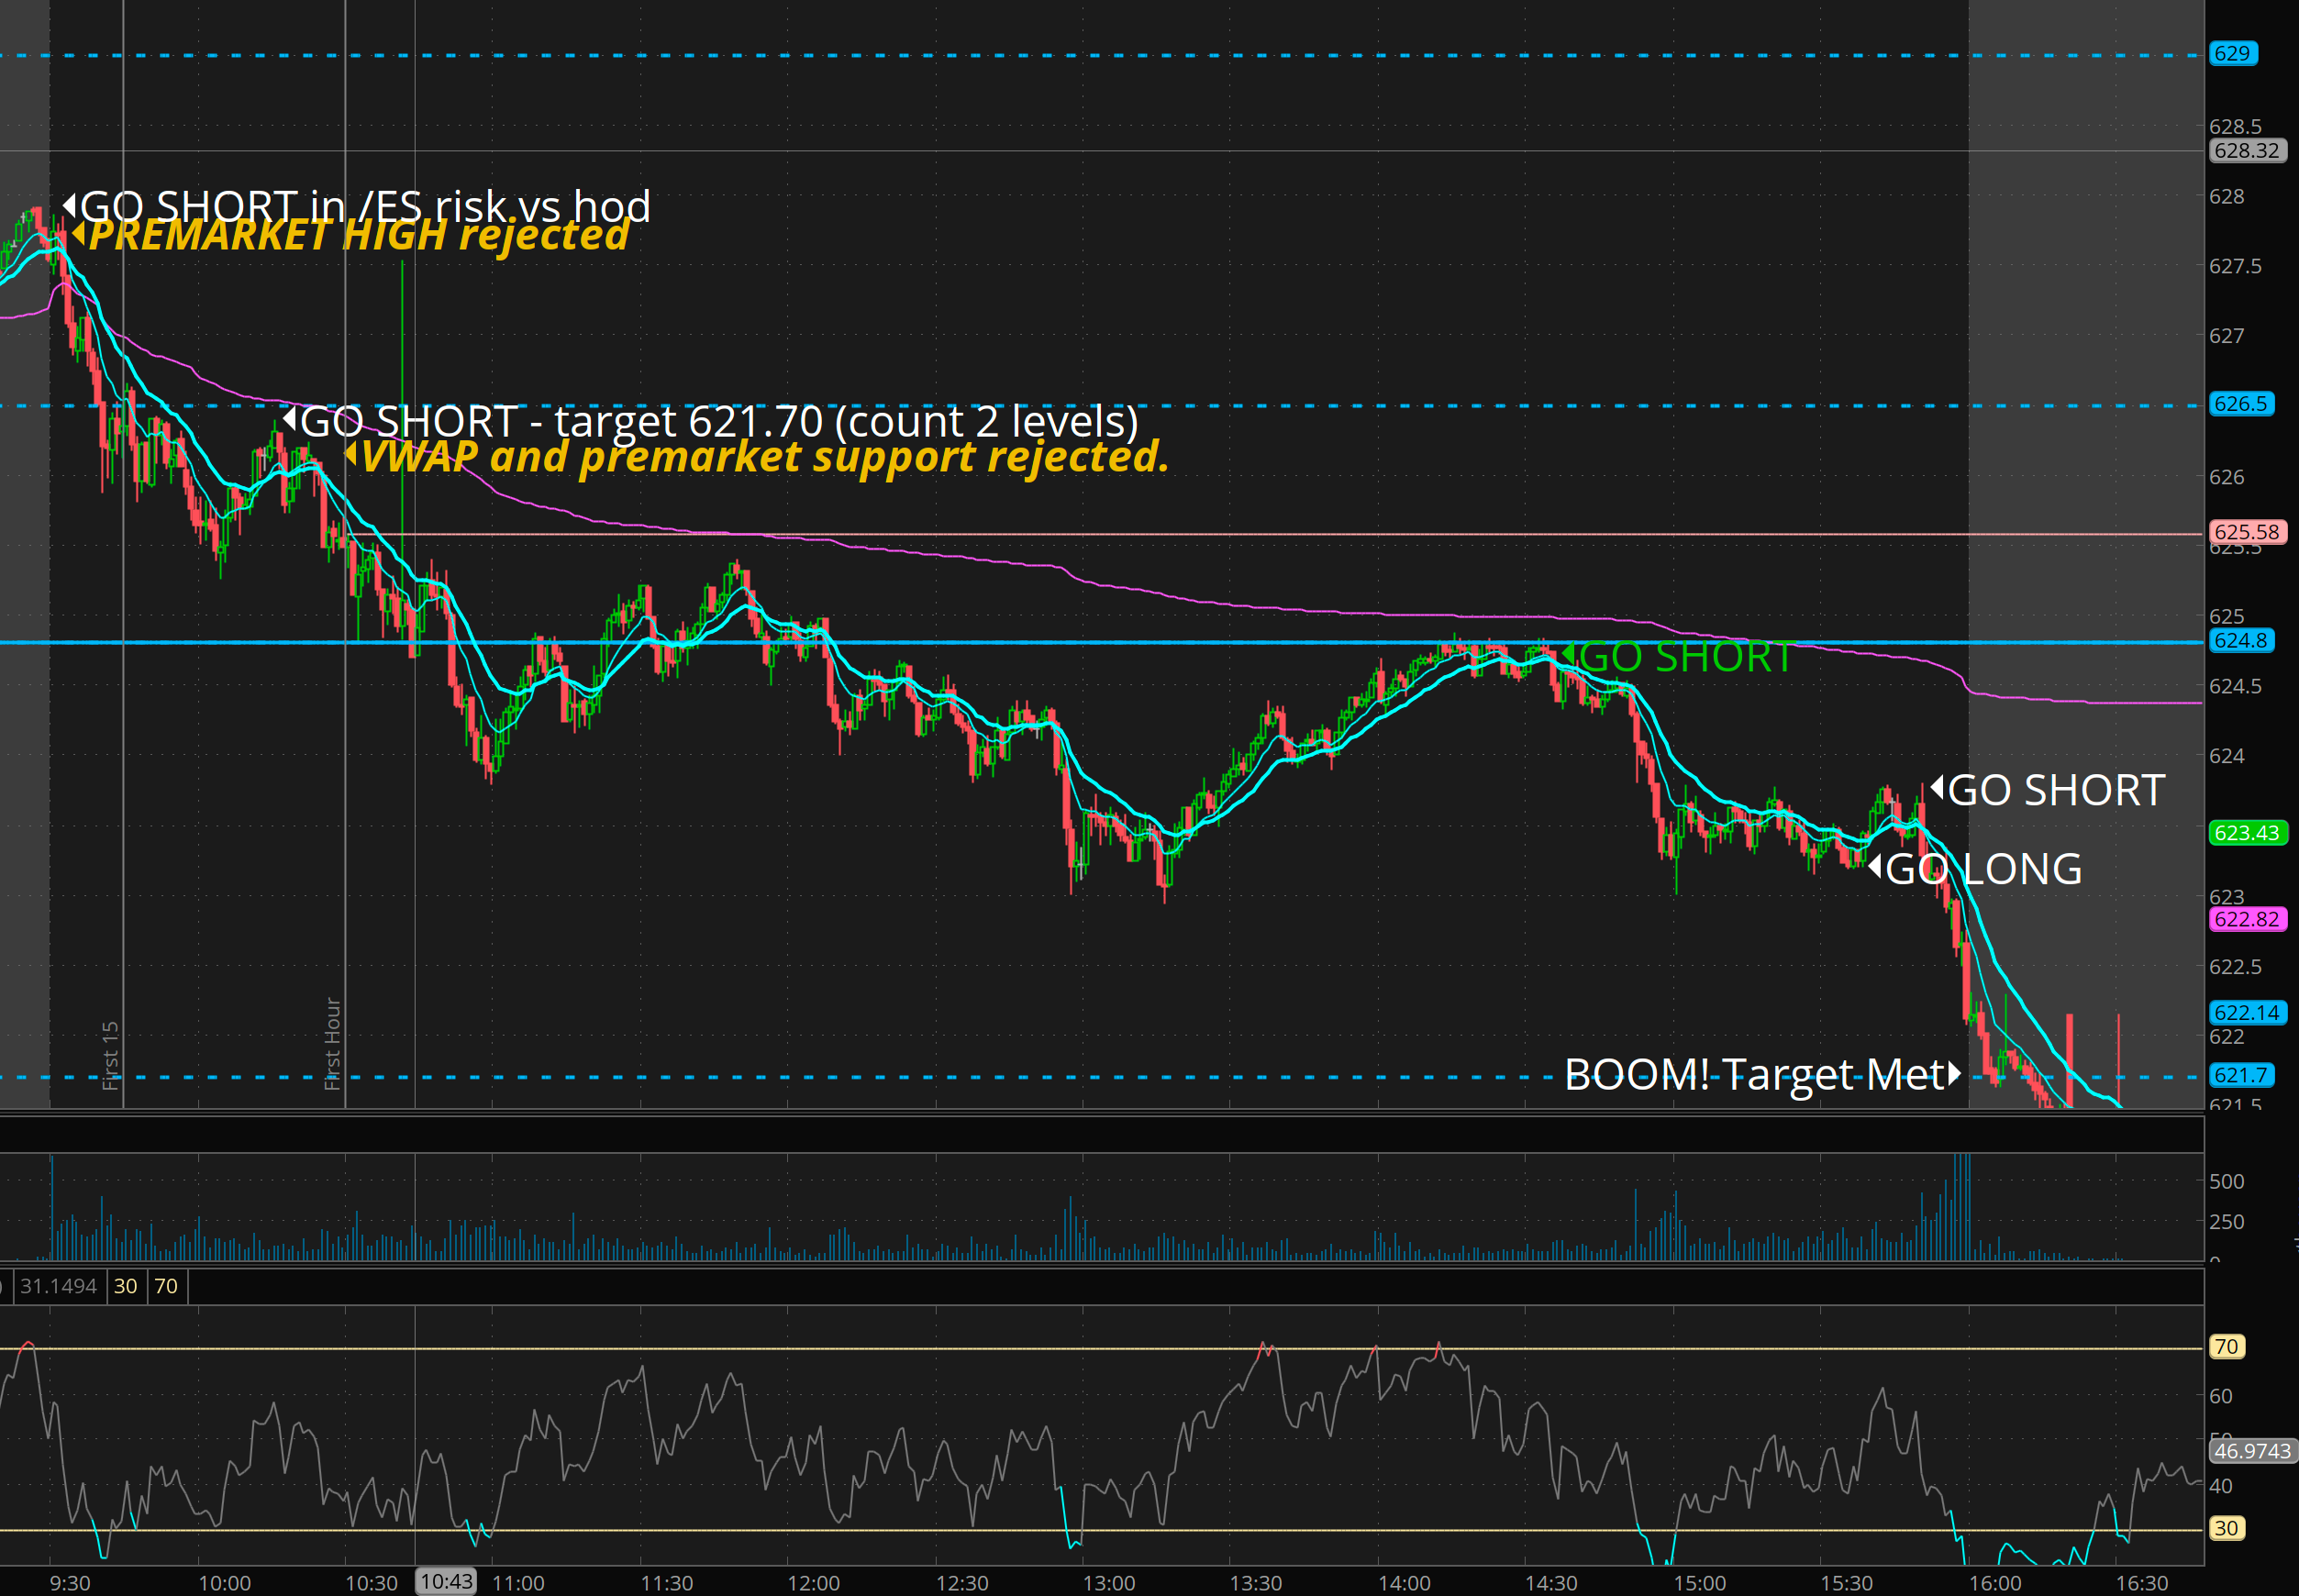Click the blue 626.5 price label
2299x1596 pixels.
2240,404
